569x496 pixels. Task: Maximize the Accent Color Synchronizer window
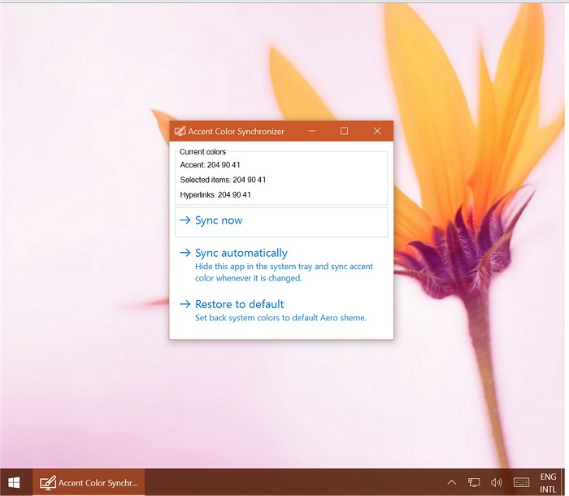pos(345,131)
